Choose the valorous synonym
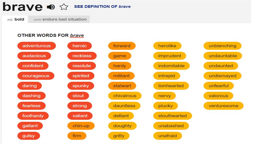This screenshot has width=256, height=144. 218,96
